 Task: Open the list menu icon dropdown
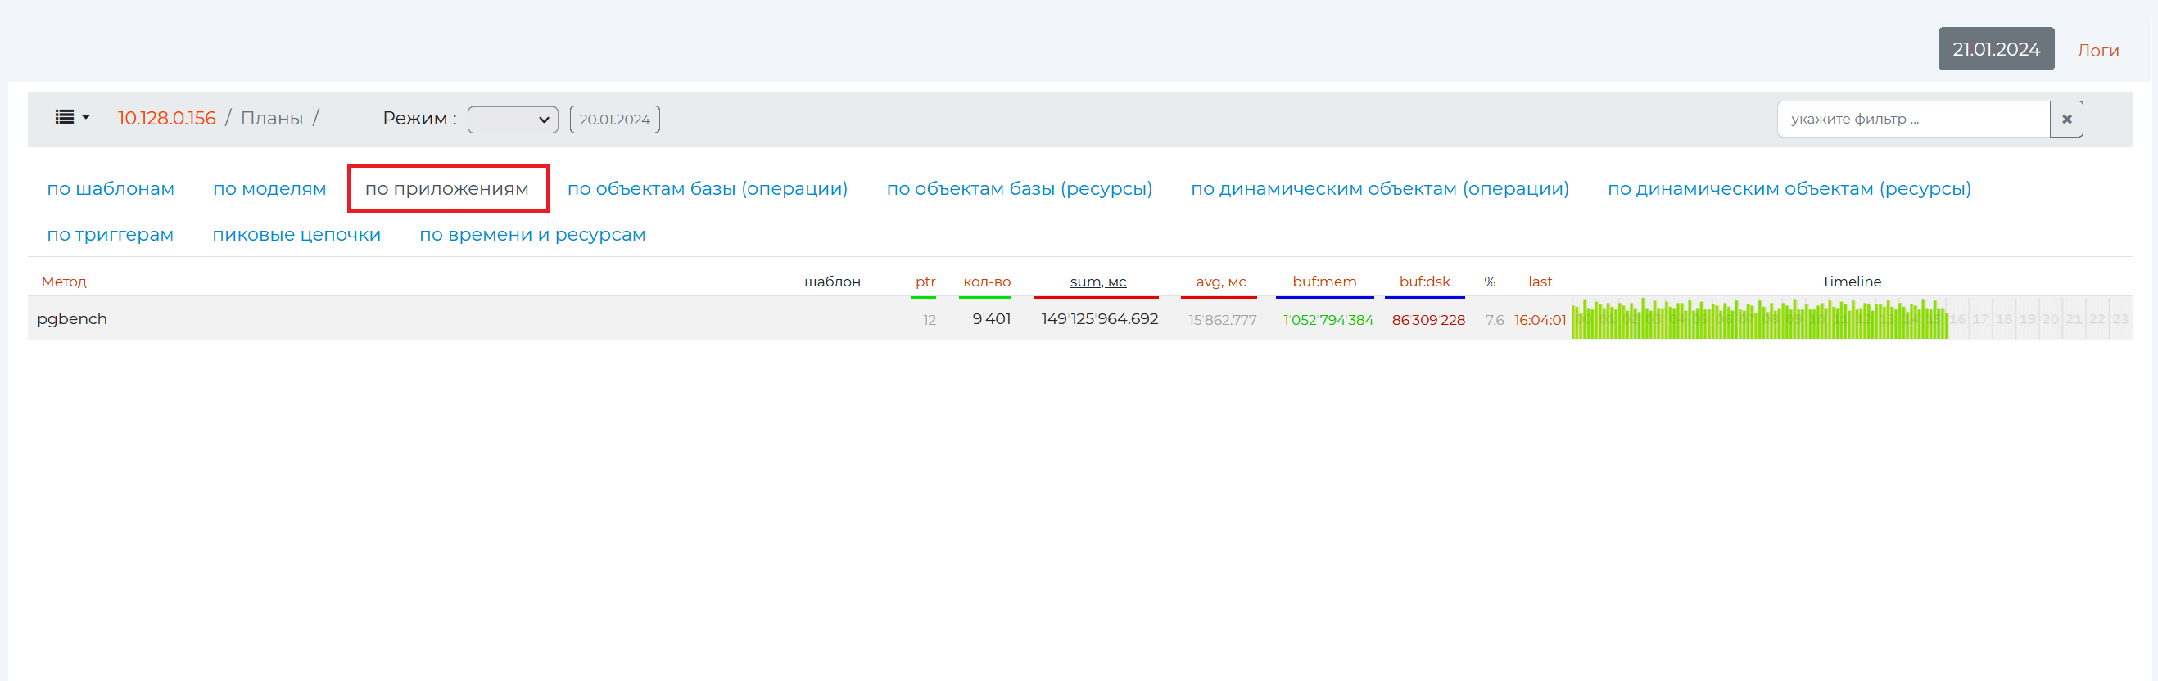[71, 118]
